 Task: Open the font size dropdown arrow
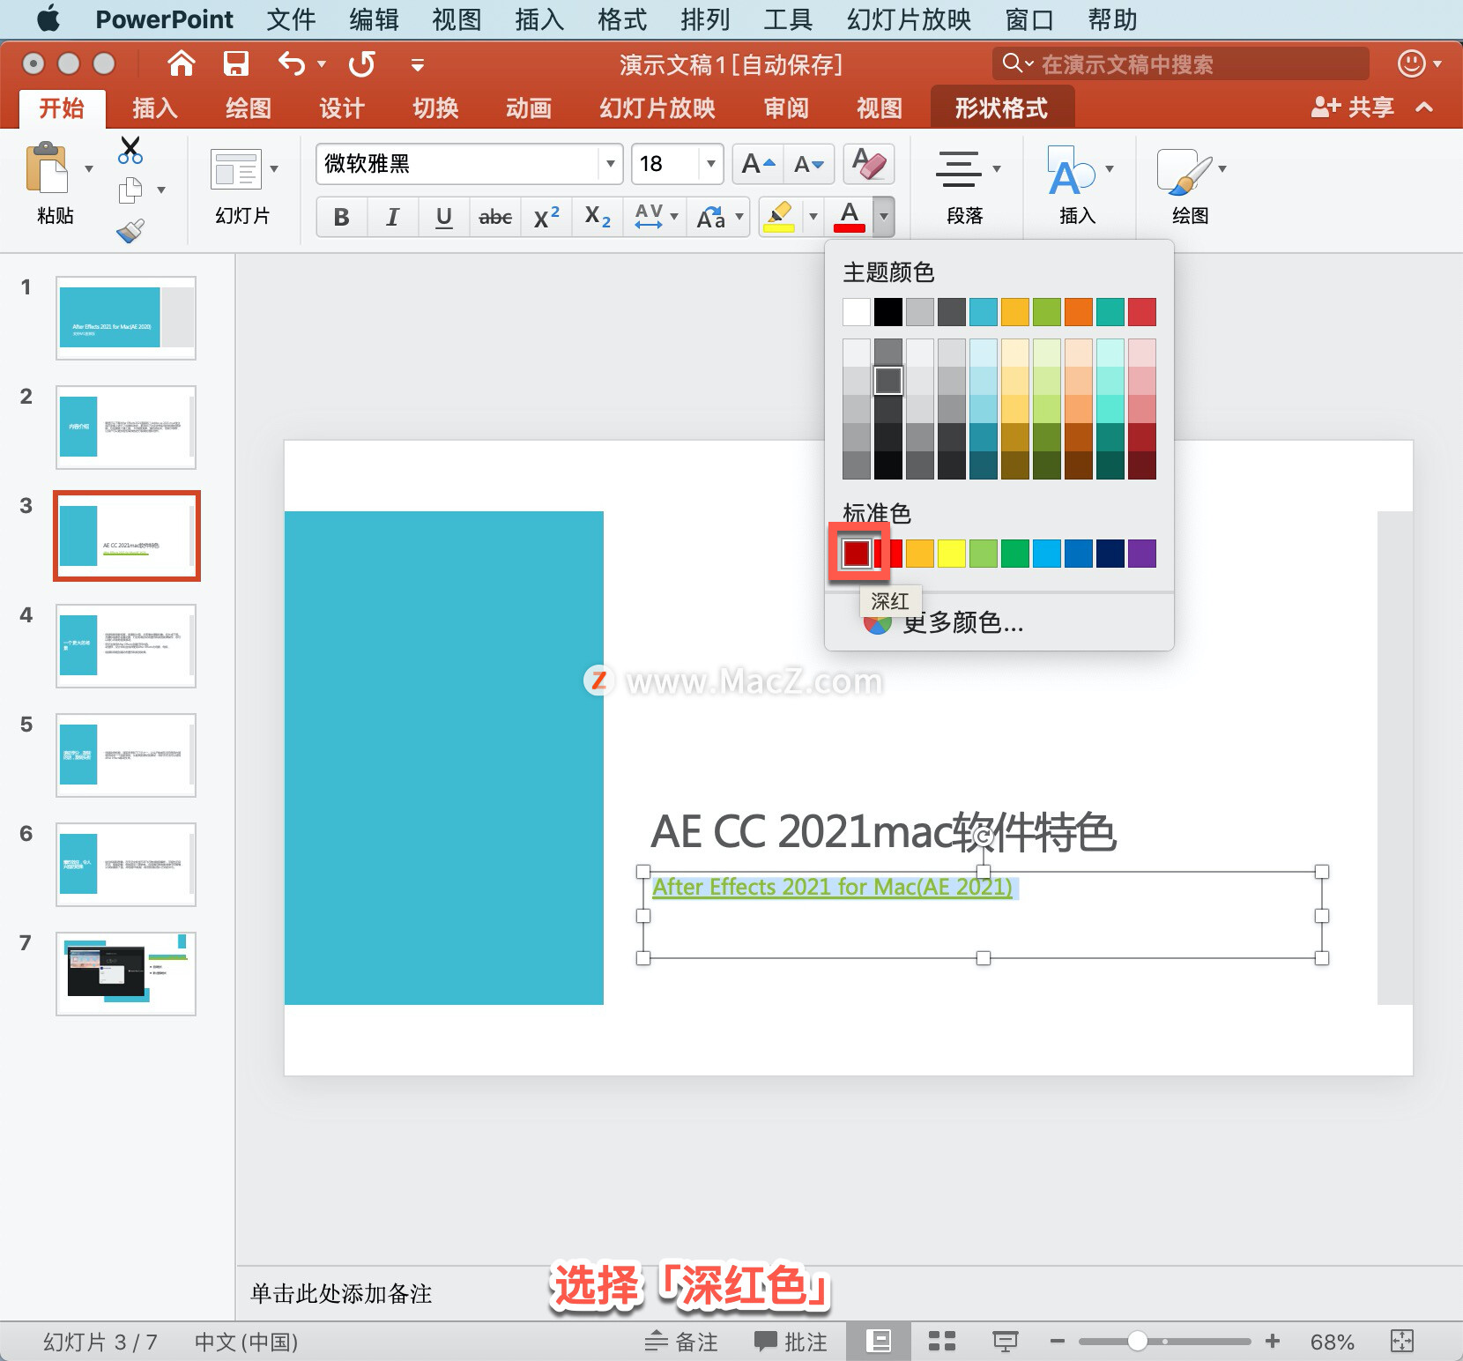tap(710, 164)
